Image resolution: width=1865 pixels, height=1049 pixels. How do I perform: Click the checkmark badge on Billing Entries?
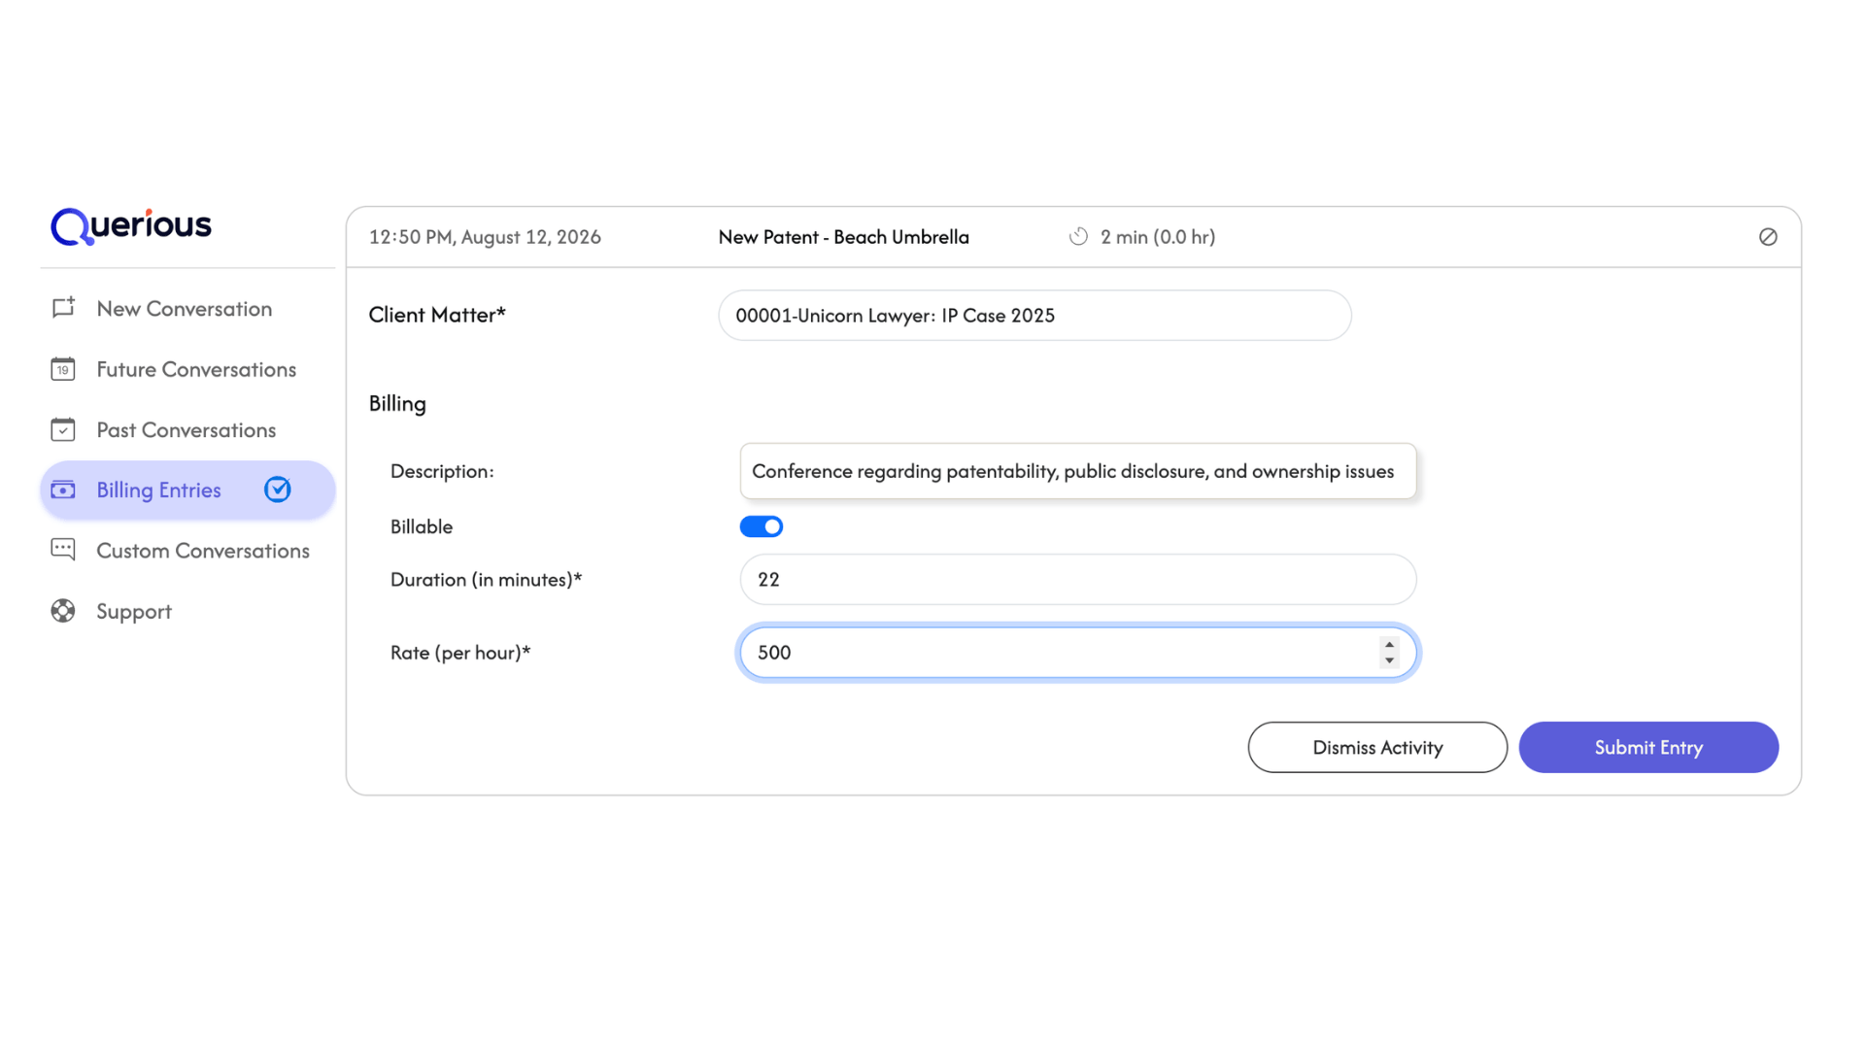pos(278,490)
